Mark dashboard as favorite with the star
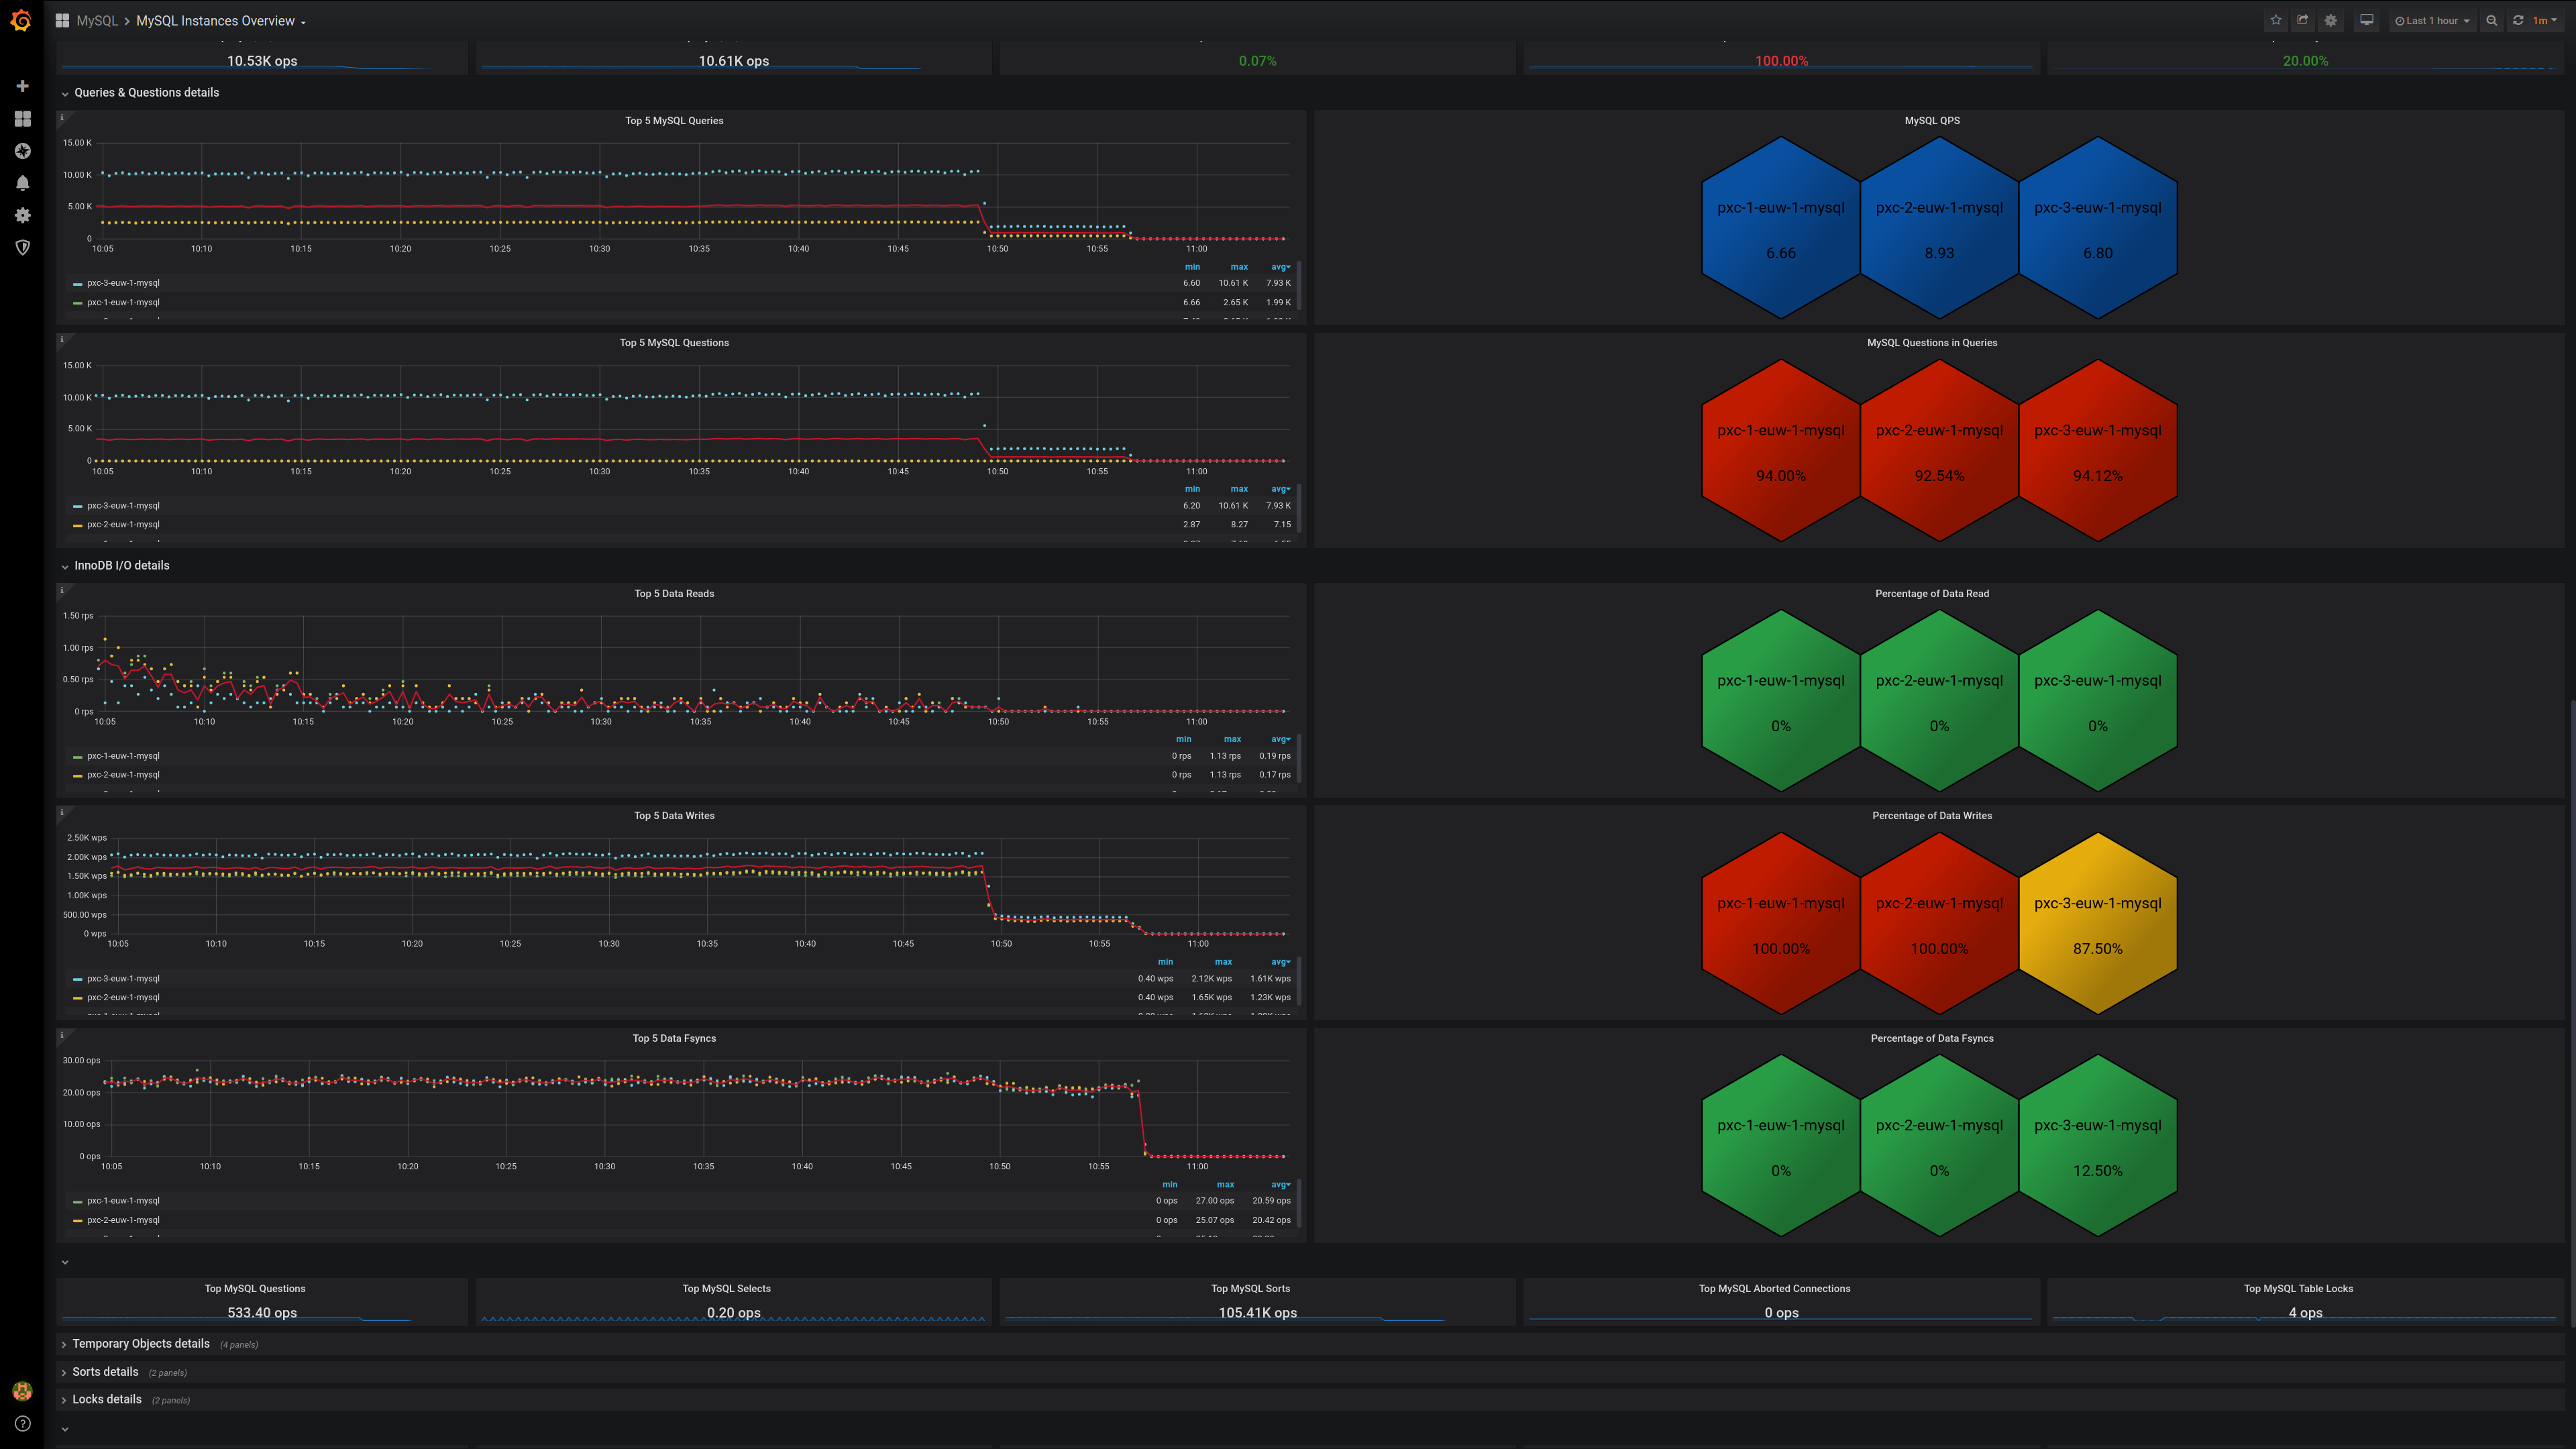Screen dimensions: 2576x1449 point(2276,20)
